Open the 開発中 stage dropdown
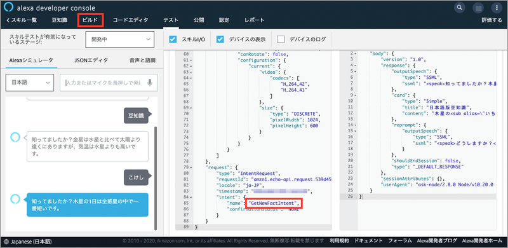Screen dimensions: 508x248 click(120, 39)
